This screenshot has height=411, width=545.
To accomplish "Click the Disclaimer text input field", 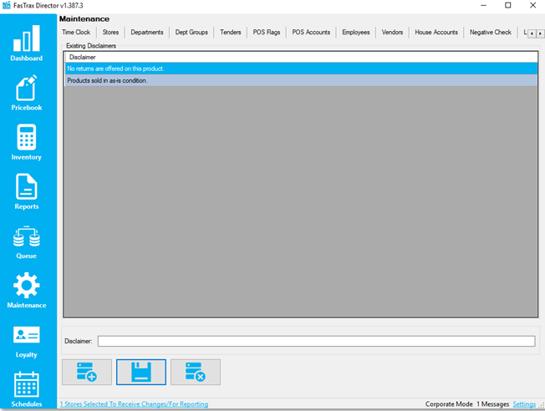I will [316, 341].
